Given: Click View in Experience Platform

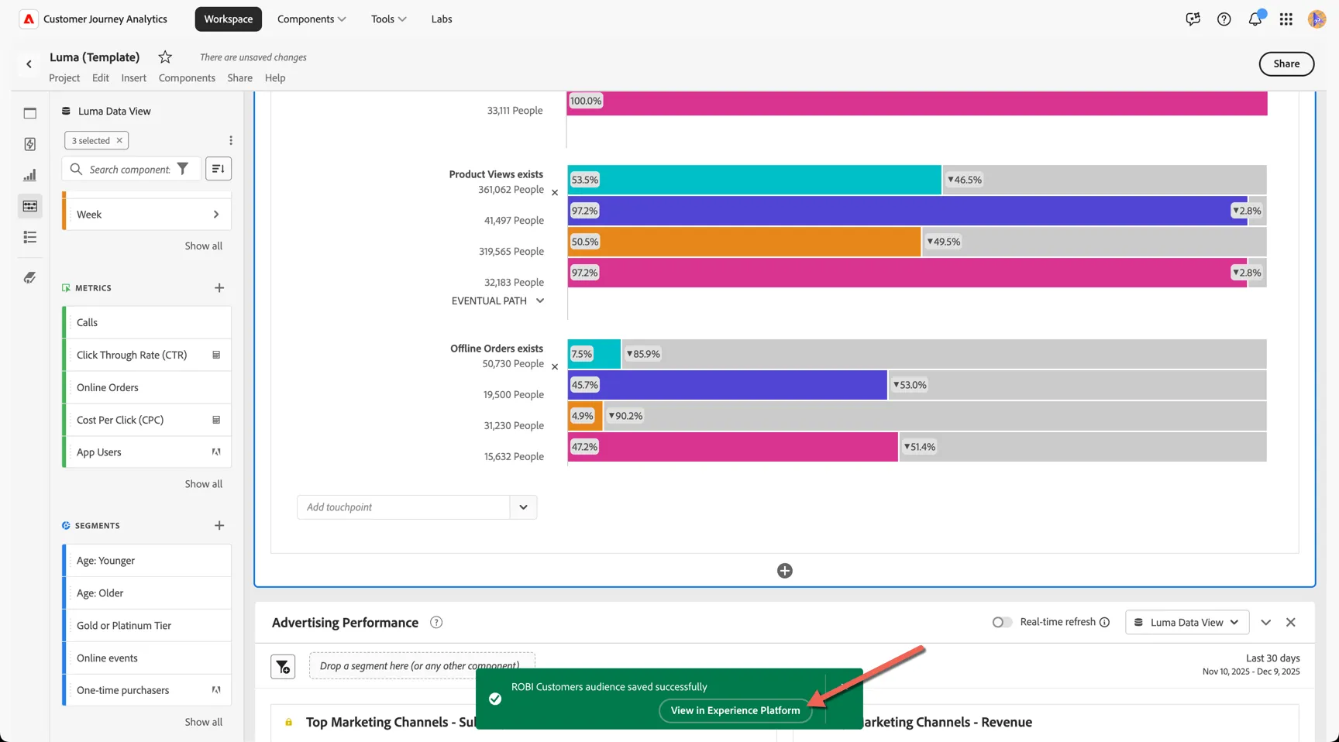Looking at the screenshot, I should click(735, 710).
